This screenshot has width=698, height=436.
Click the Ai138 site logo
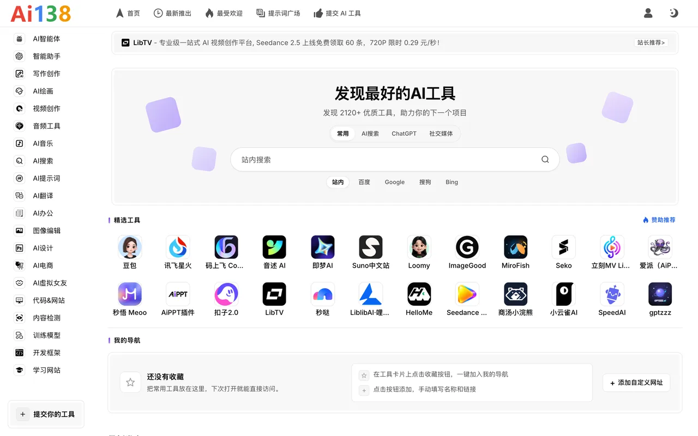[x=41, y=14]
